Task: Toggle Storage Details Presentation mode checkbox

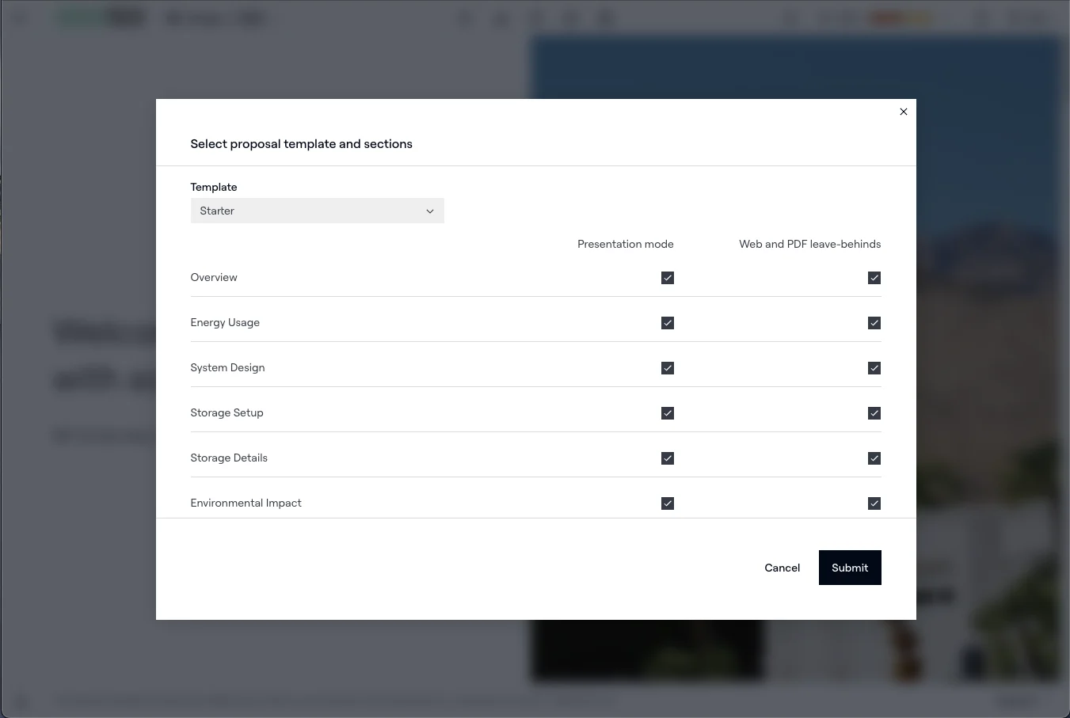Action: click(668, 458)
